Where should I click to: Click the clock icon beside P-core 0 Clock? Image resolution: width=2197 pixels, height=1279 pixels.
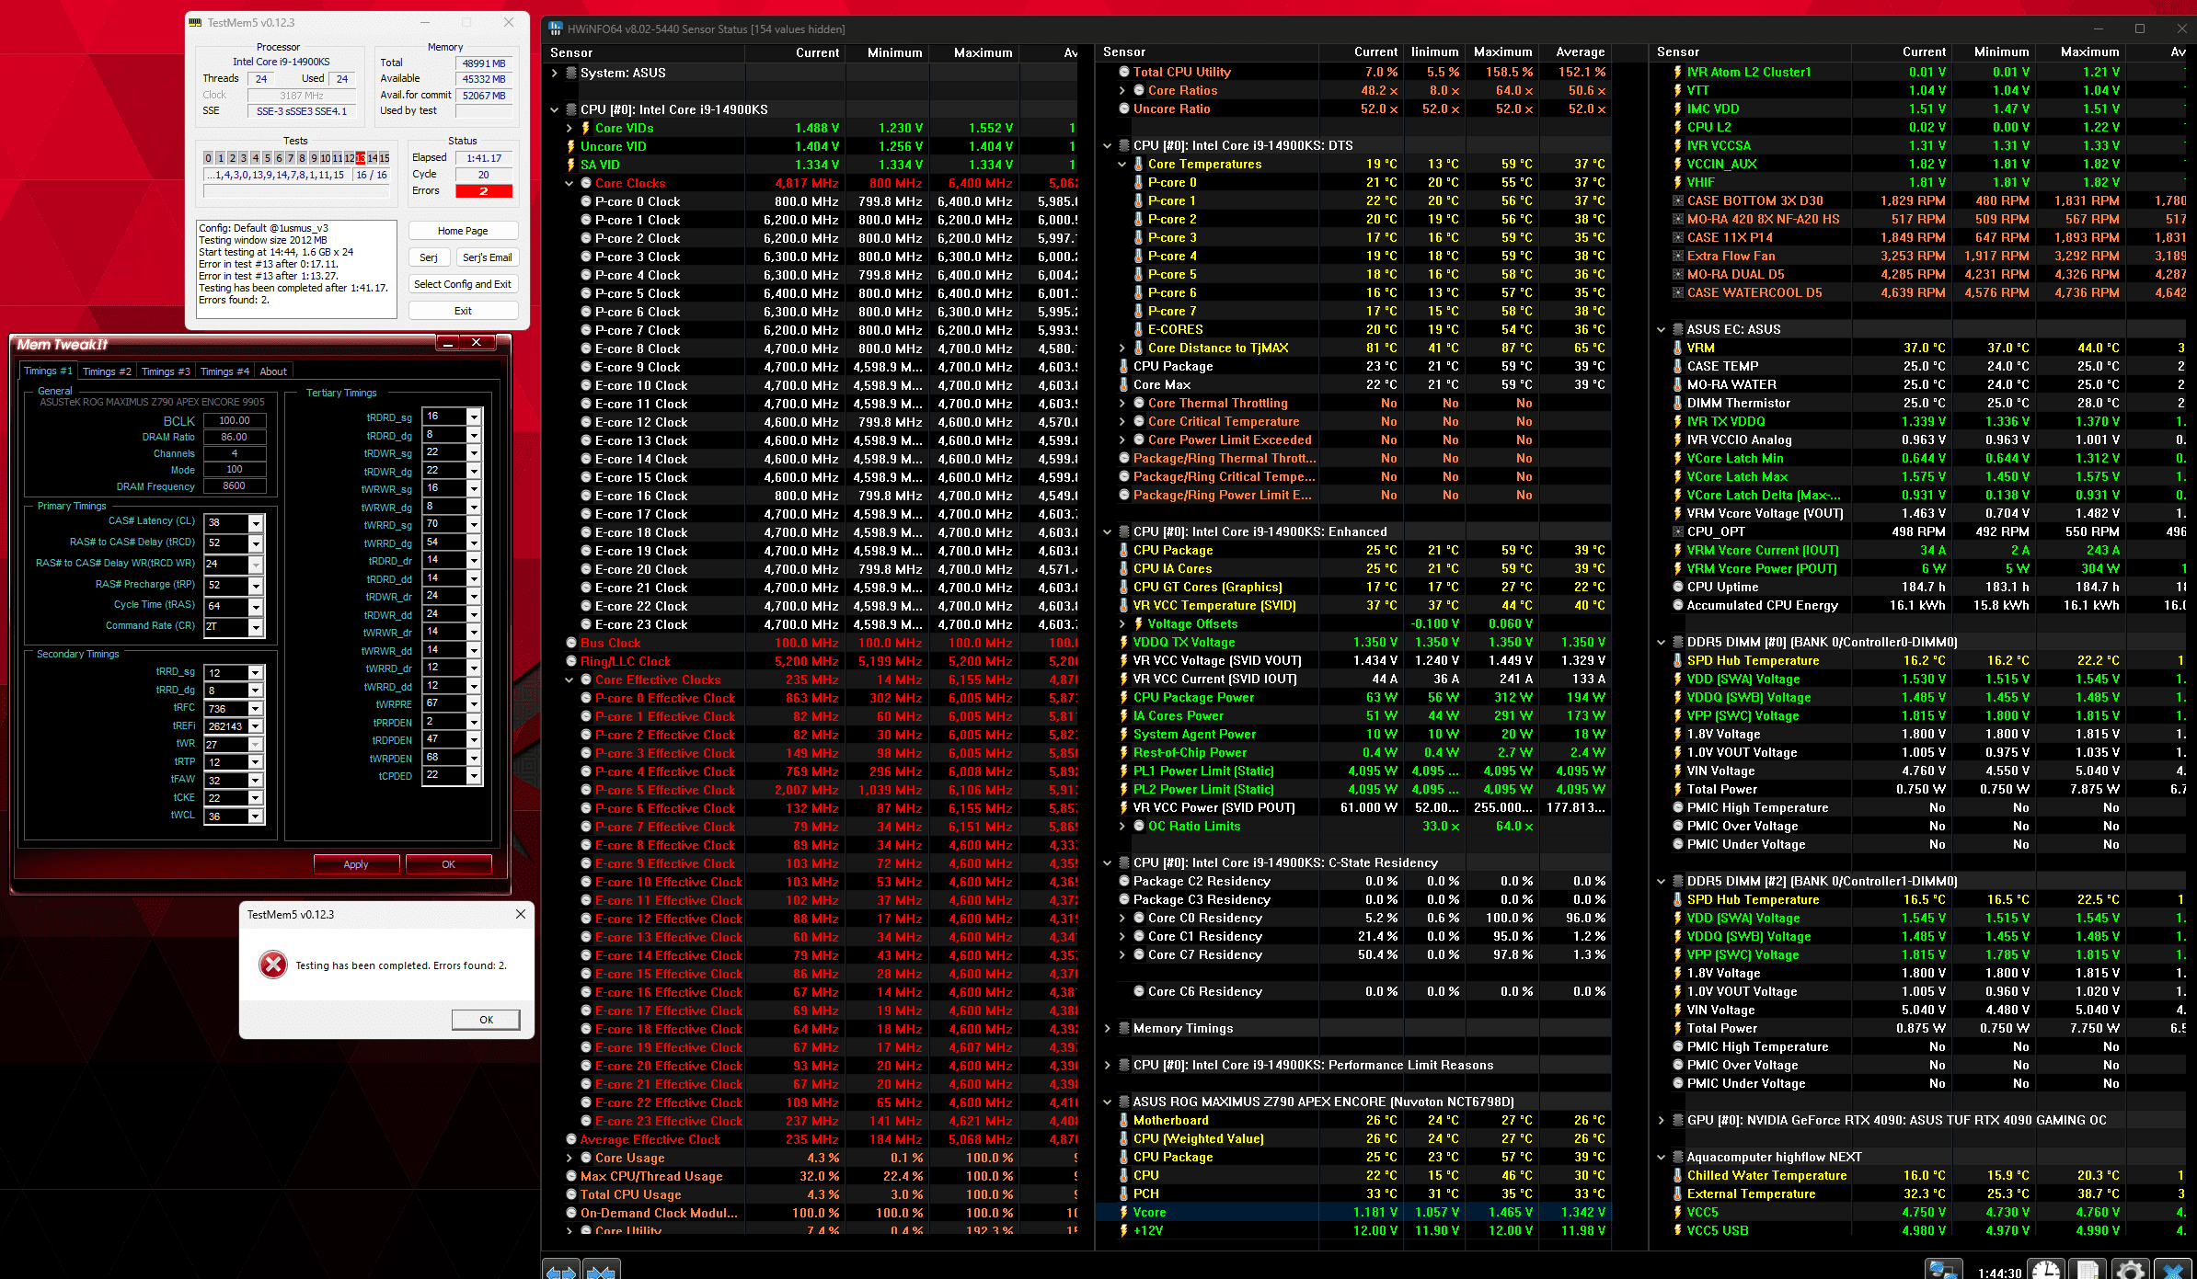[x=585, y=201]
